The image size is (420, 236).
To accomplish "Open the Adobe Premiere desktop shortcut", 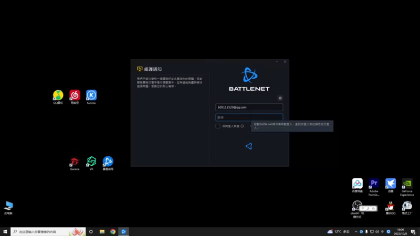I will point(374,187).
